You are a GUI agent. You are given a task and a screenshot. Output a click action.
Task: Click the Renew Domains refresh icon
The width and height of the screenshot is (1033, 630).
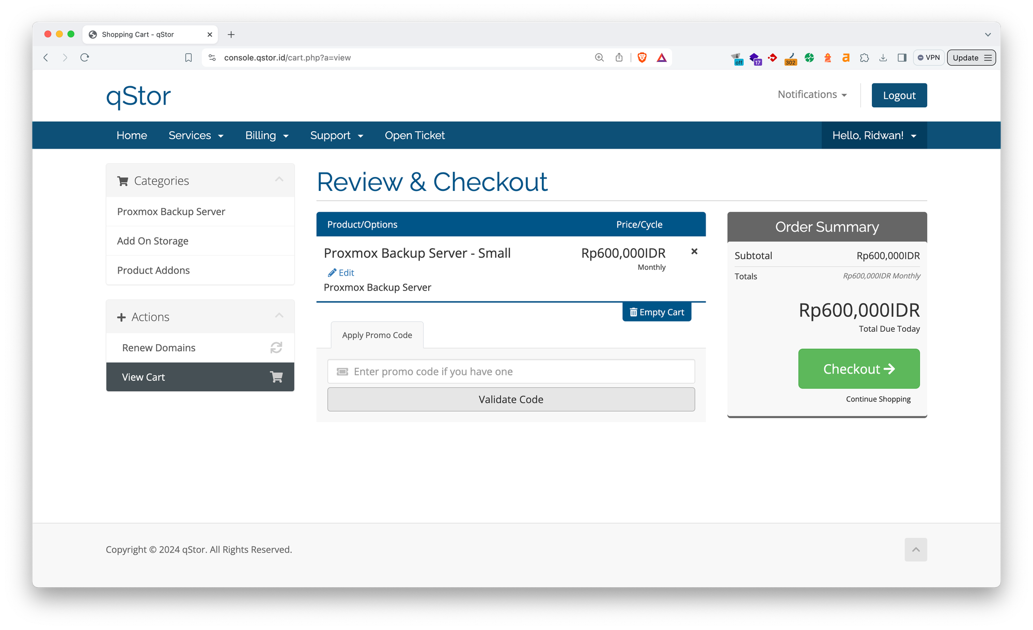tap(276, 348)
